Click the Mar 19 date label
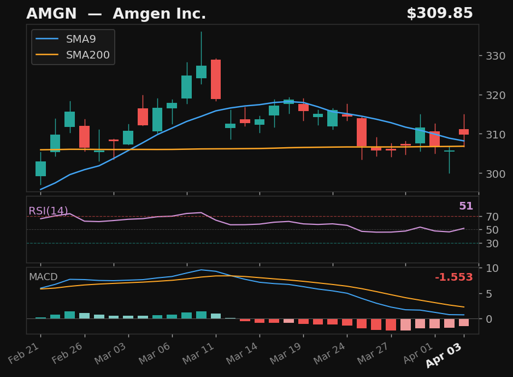 tap(286, 353)
